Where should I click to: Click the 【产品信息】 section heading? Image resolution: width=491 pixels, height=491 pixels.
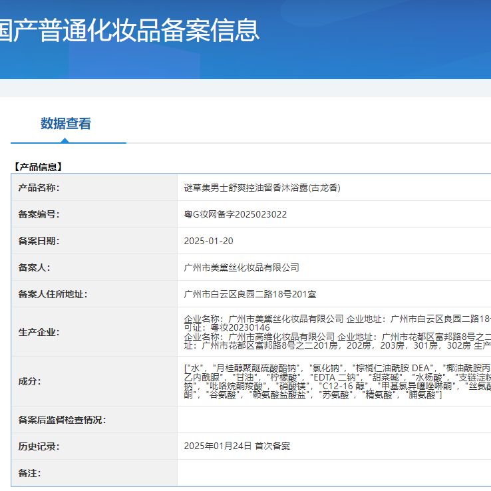tap(38, 167)
